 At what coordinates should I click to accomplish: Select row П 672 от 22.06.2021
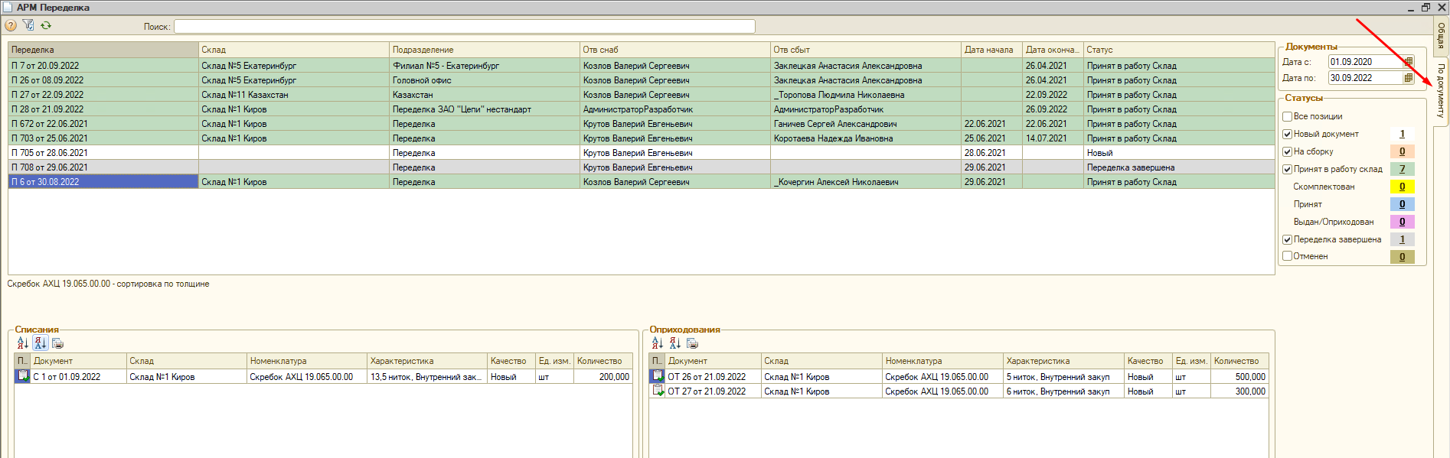pyautogui.click(x=642, y=124)
